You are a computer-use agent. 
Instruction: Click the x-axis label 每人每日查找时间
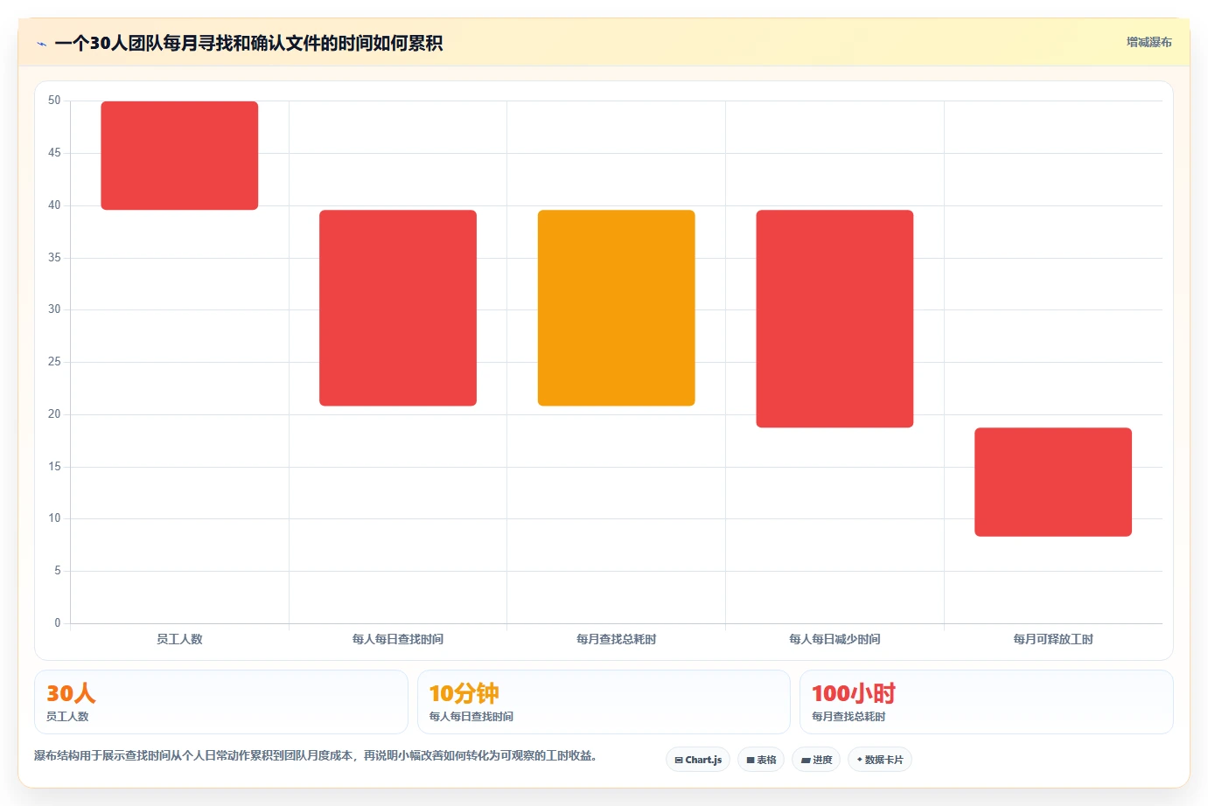click(398, 639)
